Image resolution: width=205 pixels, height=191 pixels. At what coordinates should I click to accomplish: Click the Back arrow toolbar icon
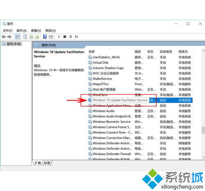tap(4, 37)
